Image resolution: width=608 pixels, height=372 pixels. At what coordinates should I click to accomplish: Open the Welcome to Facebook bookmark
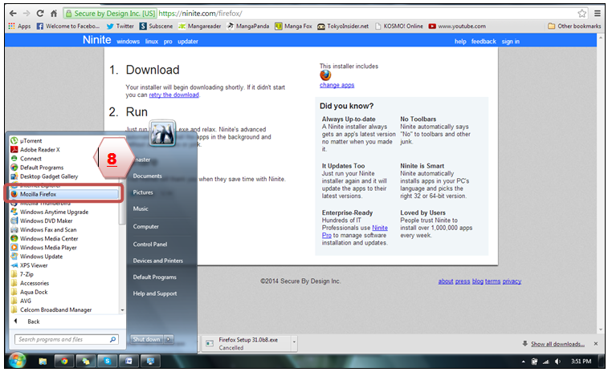point(68,26)
